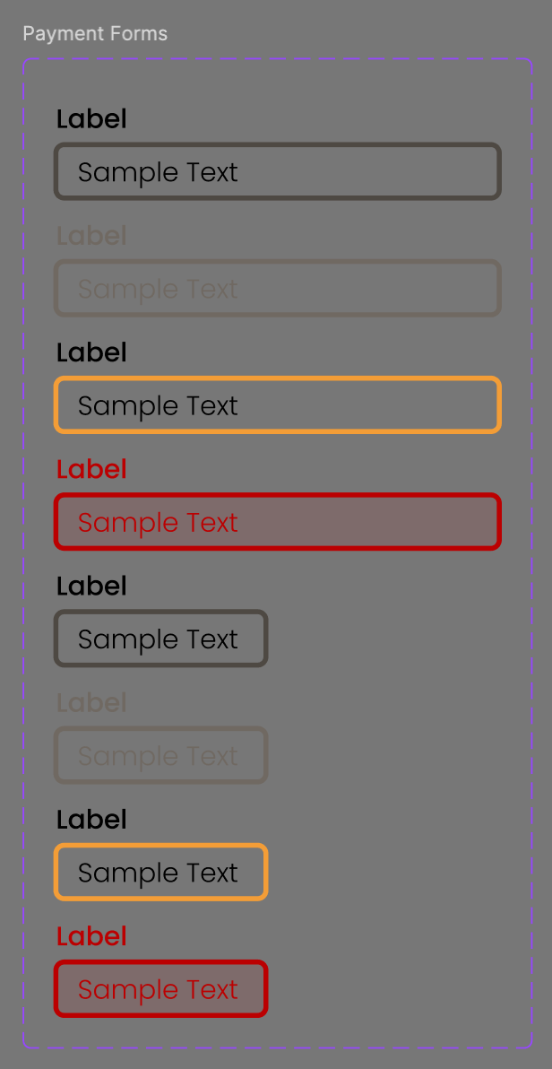Select faded Label above narrow disabled field
Viewport: 552px width, 1069px height.
pyautogui.click(x=91, y=702)
